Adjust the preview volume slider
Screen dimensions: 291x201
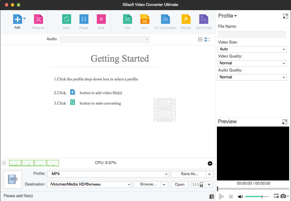click(x=257, y=196)
